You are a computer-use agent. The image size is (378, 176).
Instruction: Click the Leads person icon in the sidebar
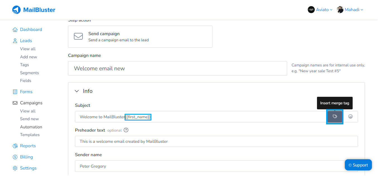[15, 40]
